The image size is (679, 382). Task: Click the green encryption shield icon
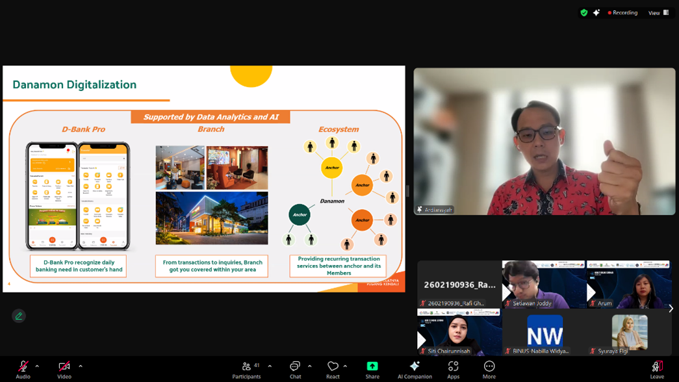[x=583, y=13]
